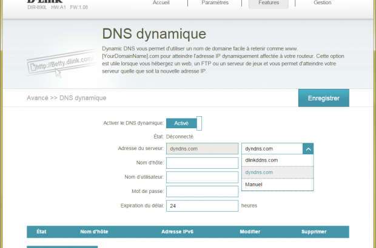The image size is (376, 248).
Task: Click the Expiration du délai field
Action: [202, 206]
